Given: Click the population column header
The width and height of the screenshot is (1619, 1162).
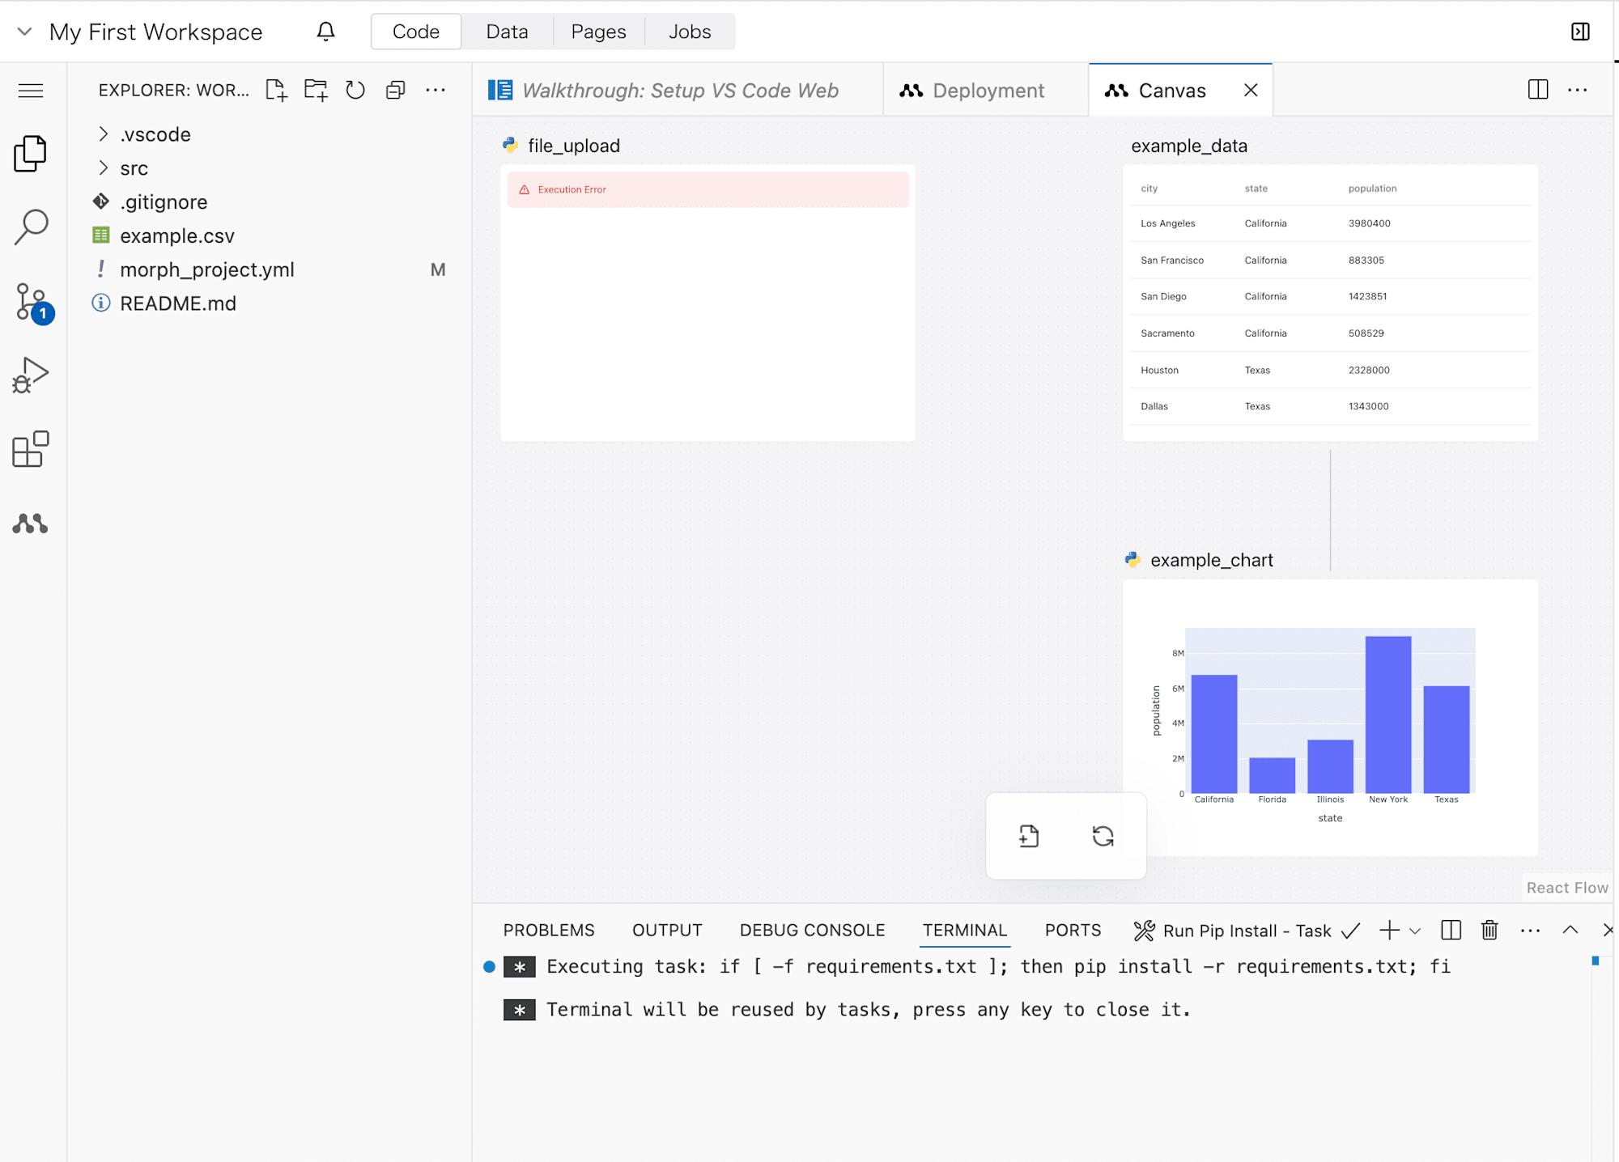Looking at the screenshot, I should (x=1372, y=189).
